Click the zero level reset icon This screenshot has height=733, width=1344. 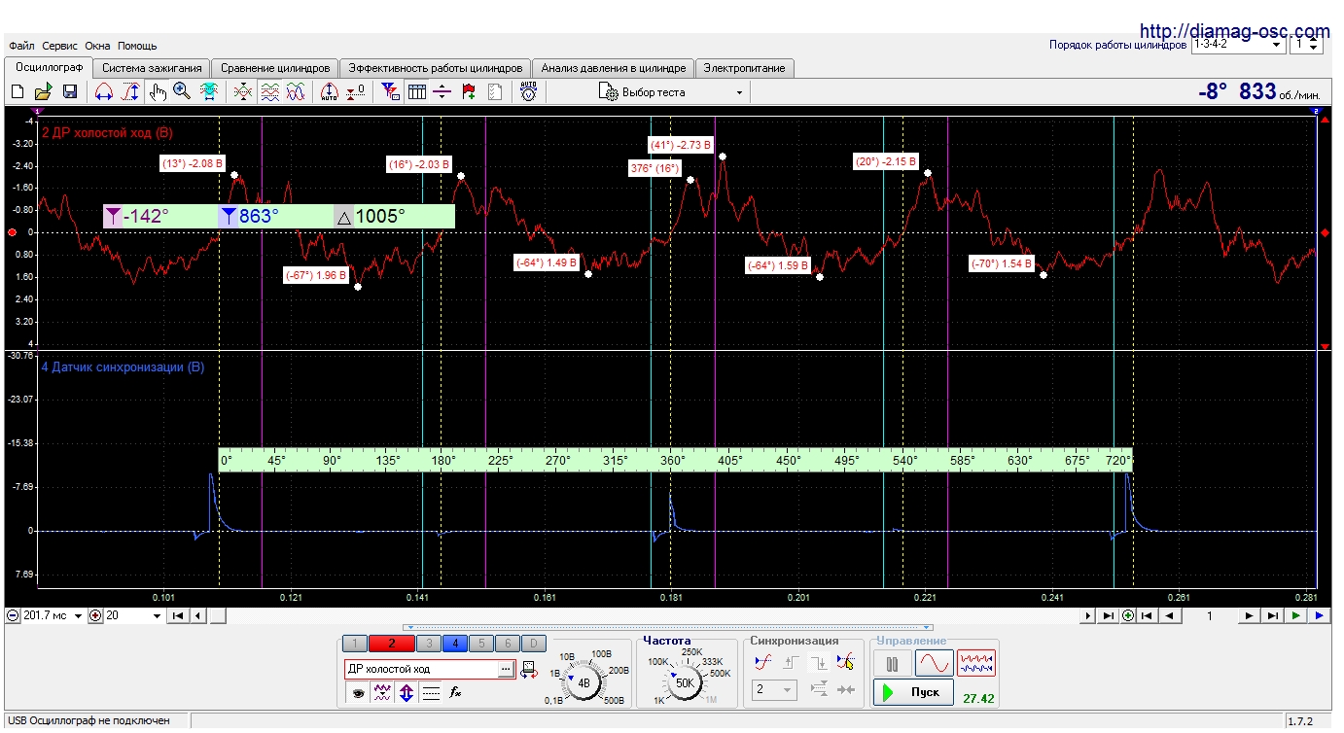(356, 91)
